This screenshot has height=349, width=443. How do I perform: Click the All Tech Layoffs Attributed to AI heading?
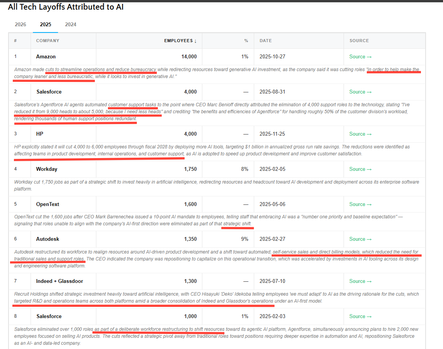66,7
